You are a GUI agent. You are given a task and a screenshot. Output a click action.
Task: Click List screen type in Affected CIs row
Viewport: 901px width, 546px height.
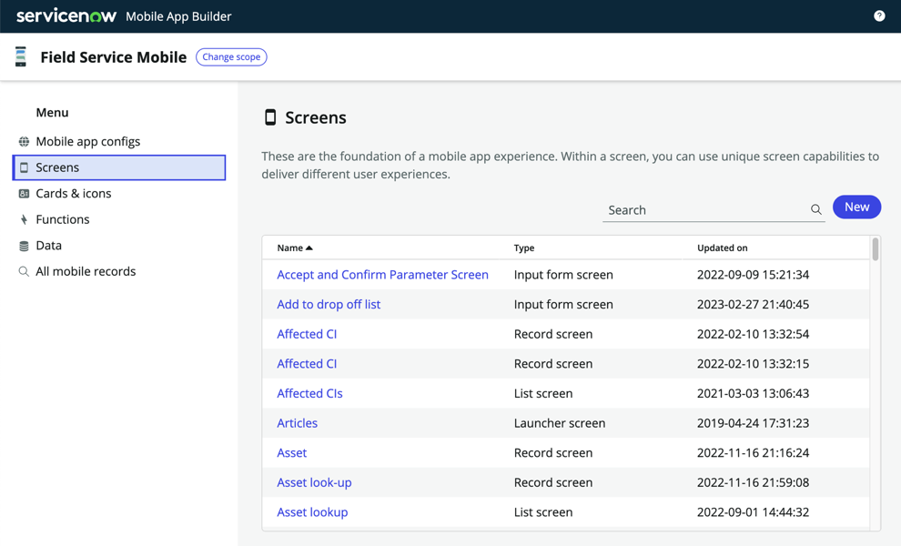coord(543,394)
